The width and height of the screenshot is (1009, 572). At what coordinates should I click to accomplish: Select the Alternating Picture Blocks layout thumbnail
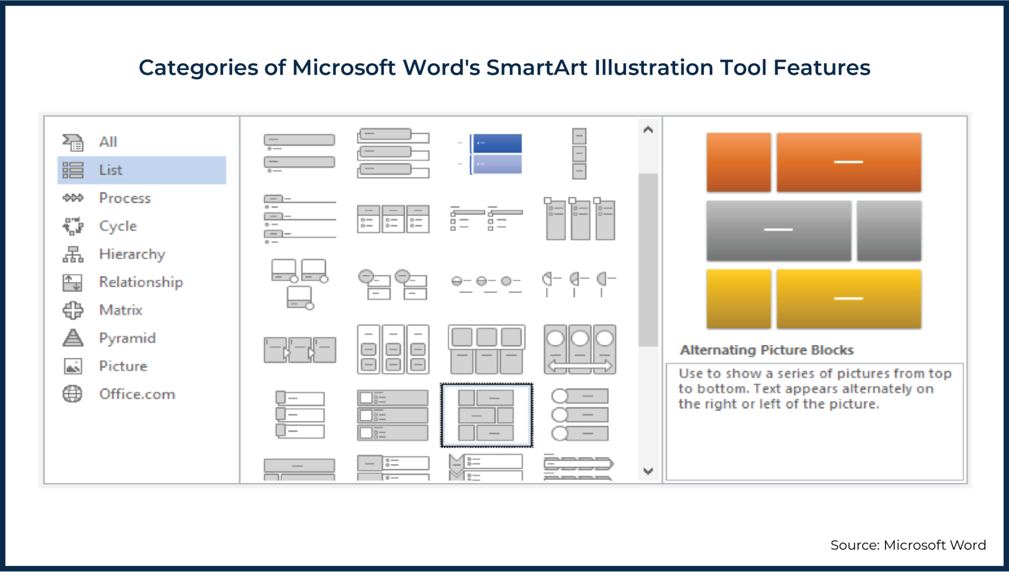[487, 415]
